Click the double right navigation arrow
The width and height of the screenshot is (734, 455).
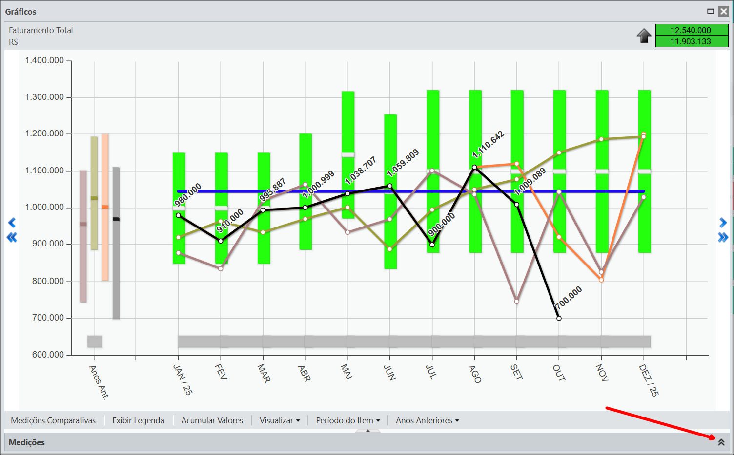[723, 237]
